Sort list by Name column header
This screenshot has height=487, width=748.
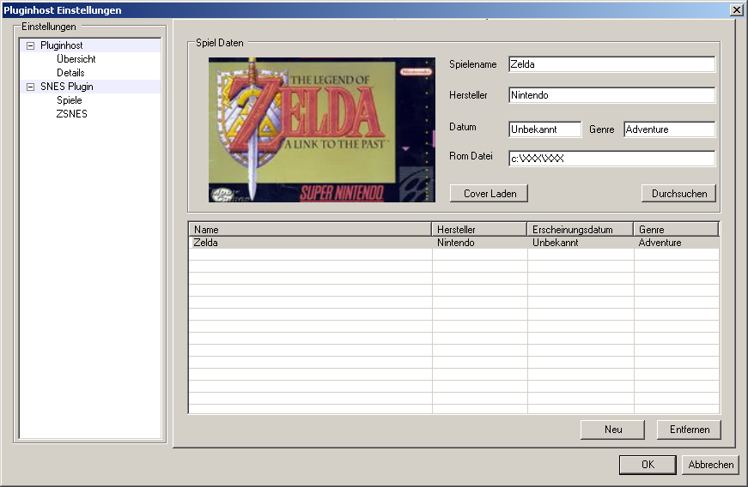click(310, 230)
